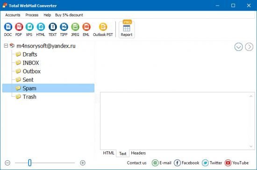Click the Spam folder icon
The image size is (257, 170).
click(18, 88)
